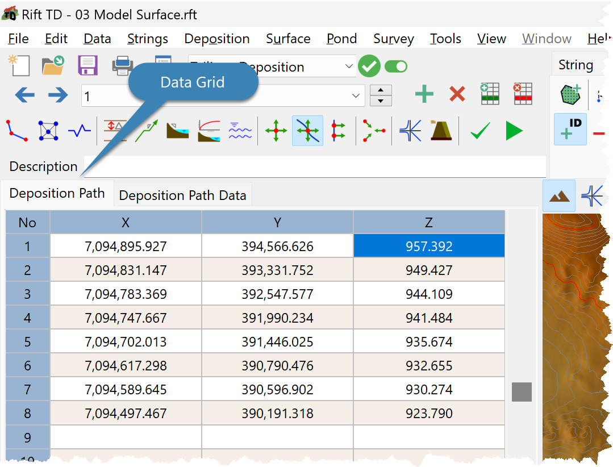Switch to Deposition Path Data tab
This screenshot has width=613, height=467.
coord(182,195)
